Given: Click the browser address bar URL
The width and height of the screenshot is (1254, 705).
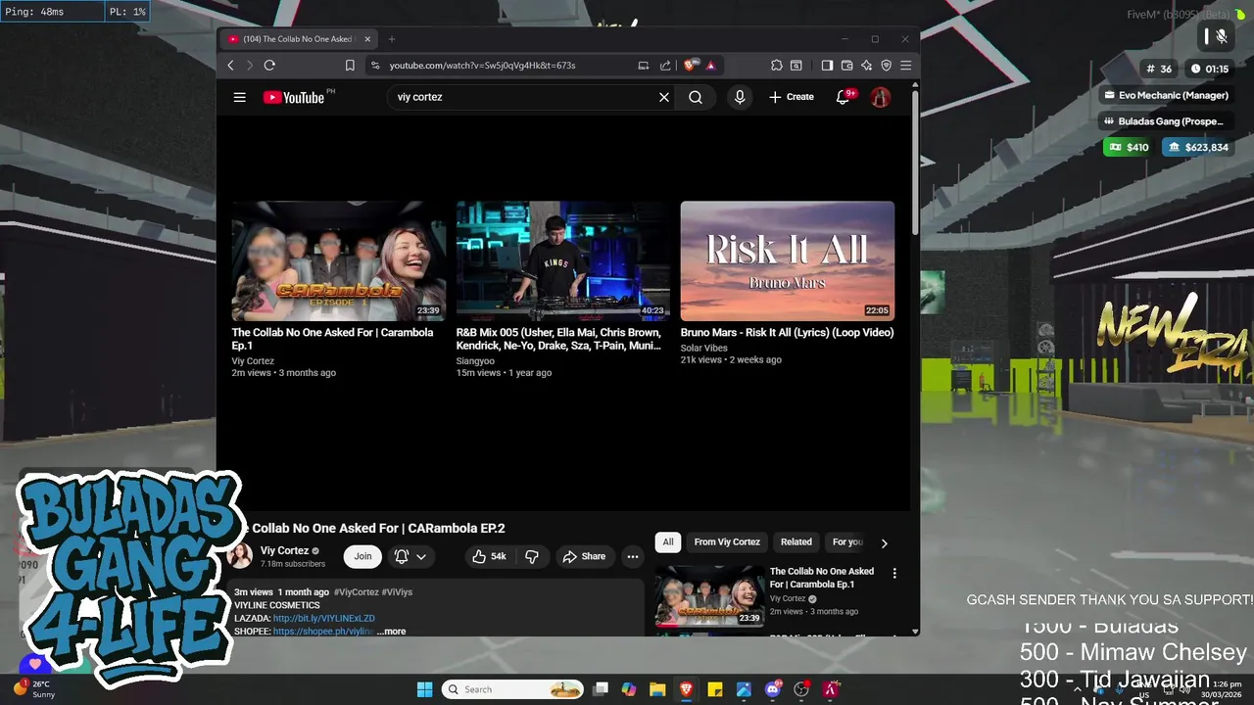Looking at the screenshot, I should tap(482, 66).
